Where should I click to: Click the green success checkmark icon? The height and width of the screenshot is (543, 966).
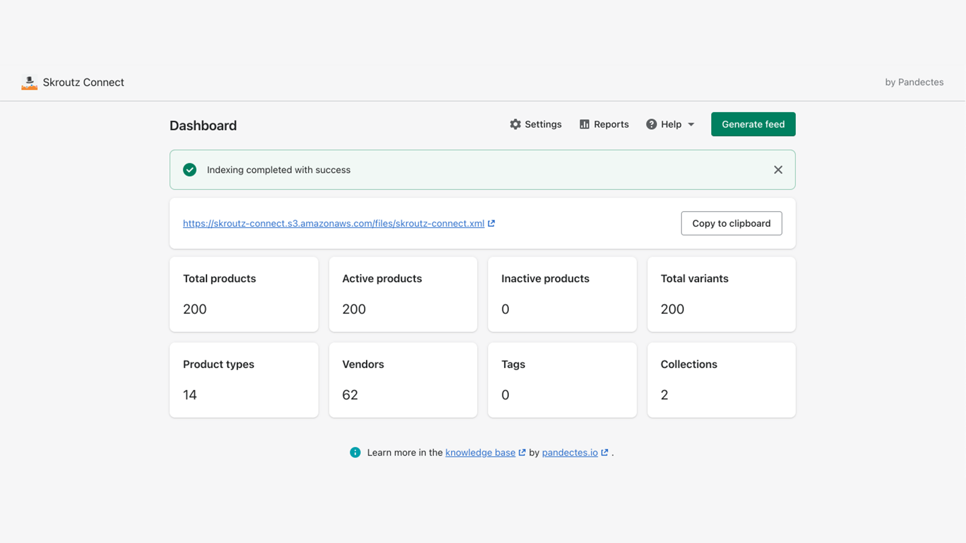click(190, 170)
